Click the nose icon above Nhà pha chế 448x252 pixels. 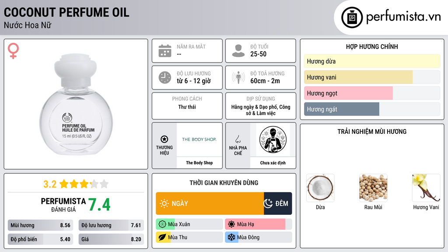238,139
